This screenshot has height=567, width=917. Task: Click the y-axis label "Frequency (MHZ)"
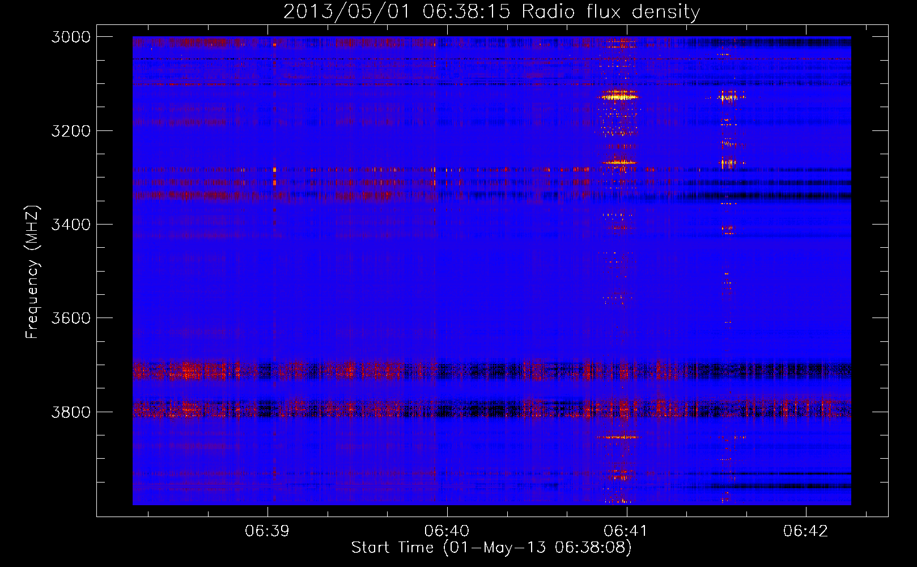pos(32,272)
